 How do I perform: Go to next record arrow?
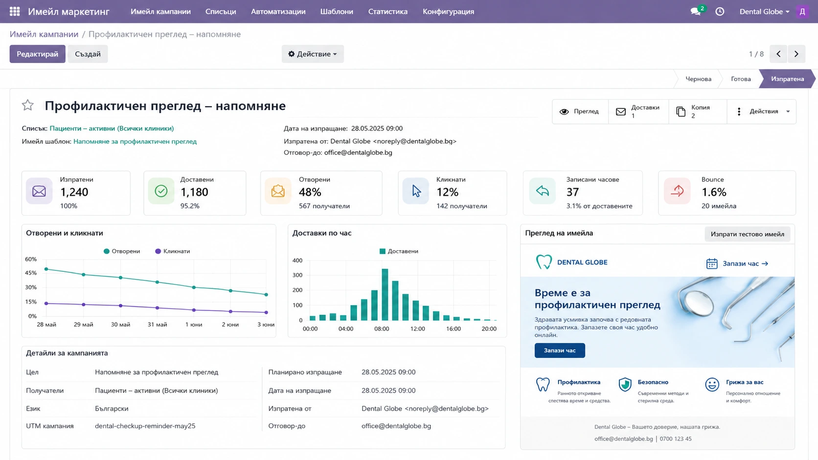click(x=796, y=54)
